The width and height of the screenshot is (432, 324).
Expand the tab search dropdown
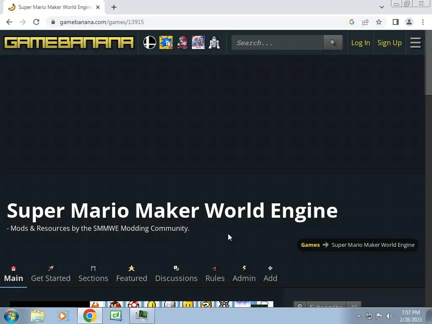pyautogui.click(x=381, y=7)
